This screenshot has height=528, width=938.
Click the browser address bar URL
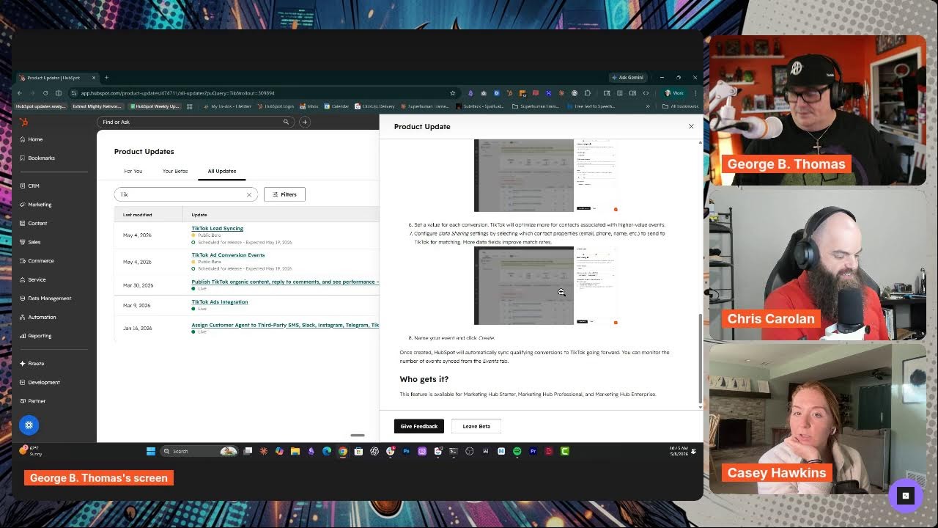pyautogui.click(x=177, y=93)
